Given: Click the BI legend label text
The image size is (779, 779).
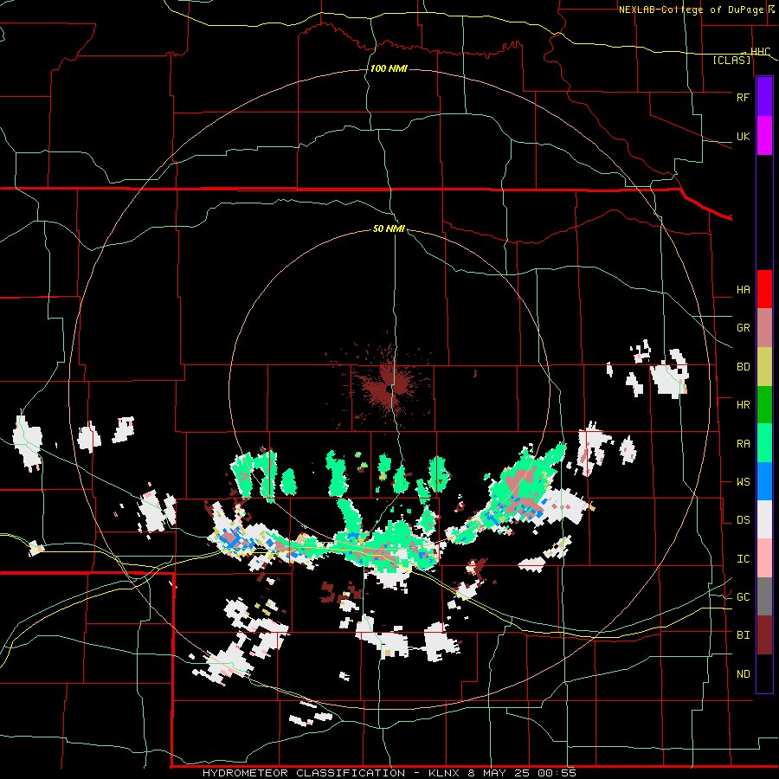Looking at the screenshot, I should (743, 635).
